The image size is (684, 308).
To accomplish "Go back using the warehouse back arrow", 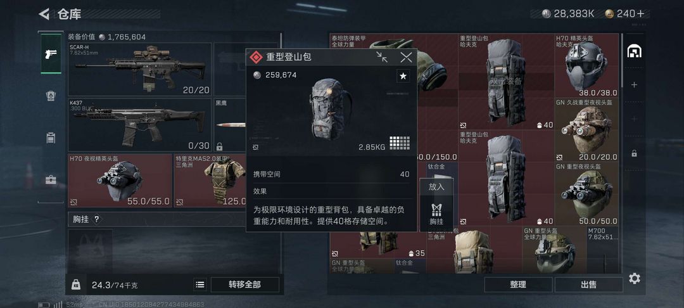I will point(44,14).
